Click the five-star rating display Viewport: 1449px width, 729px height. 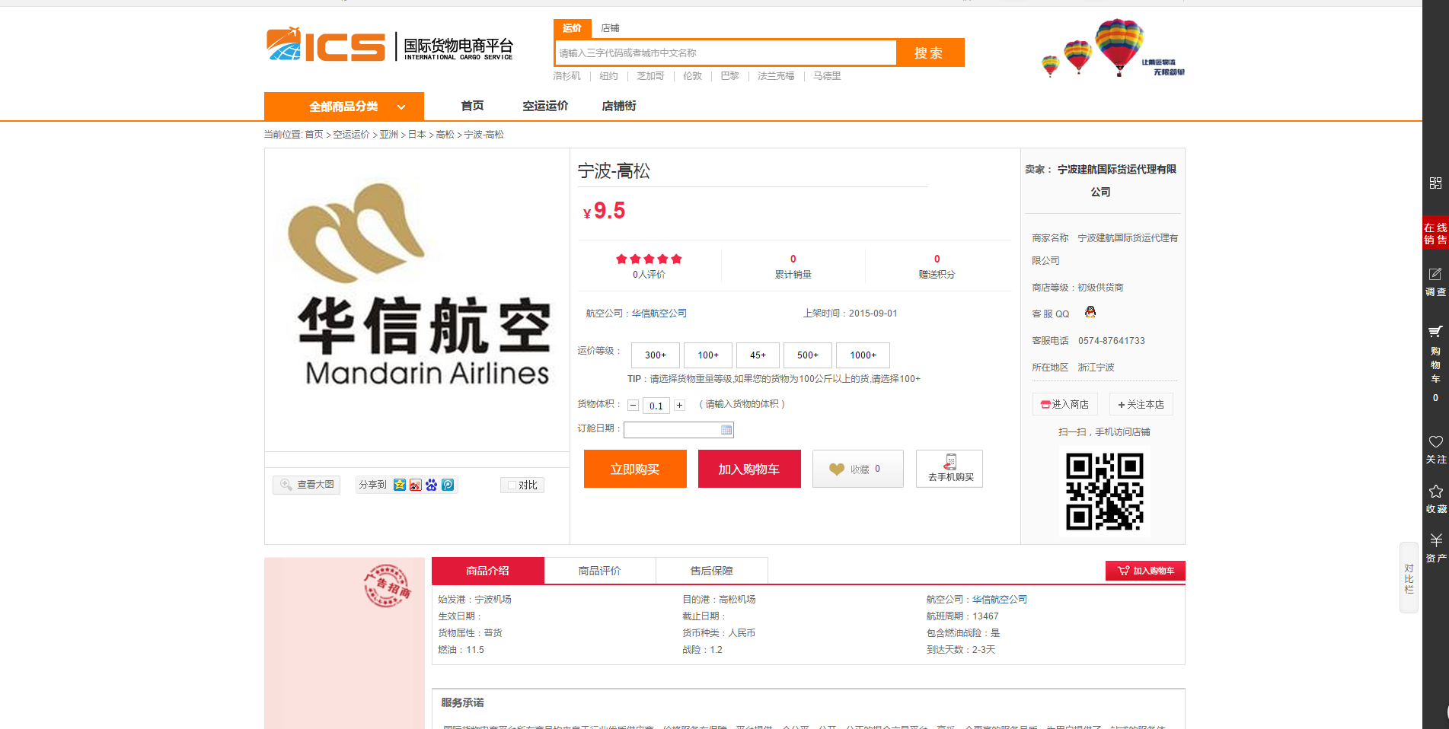[649, 259]
